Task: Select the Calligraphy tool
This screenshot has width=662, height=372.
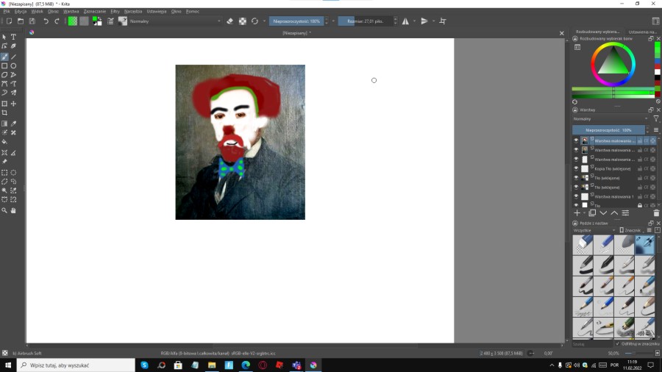Action: 13,46
